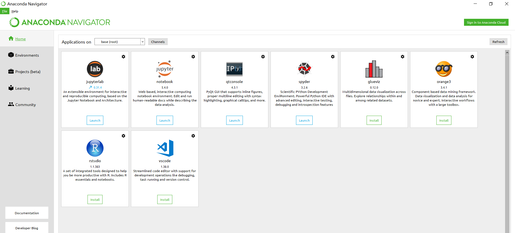
Task: Open the Developer Blog button
Action: [x=27, y=228]
